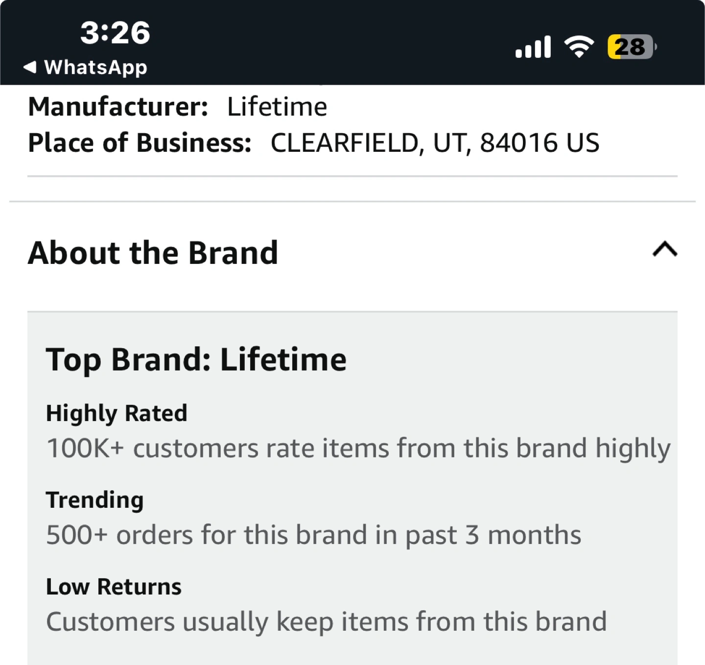Screen dimensions: 705x665
Task: Tap the cellular signal bars icon
Action: [533, 47]
